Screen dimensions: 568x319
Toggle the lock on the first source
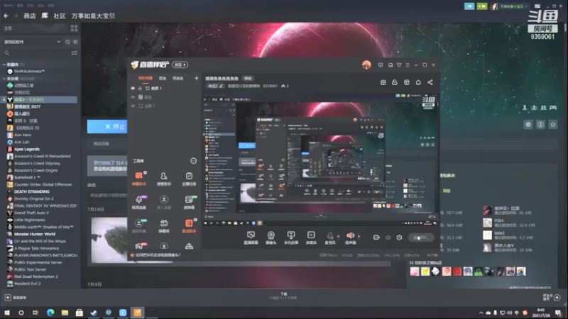[140, 88]
